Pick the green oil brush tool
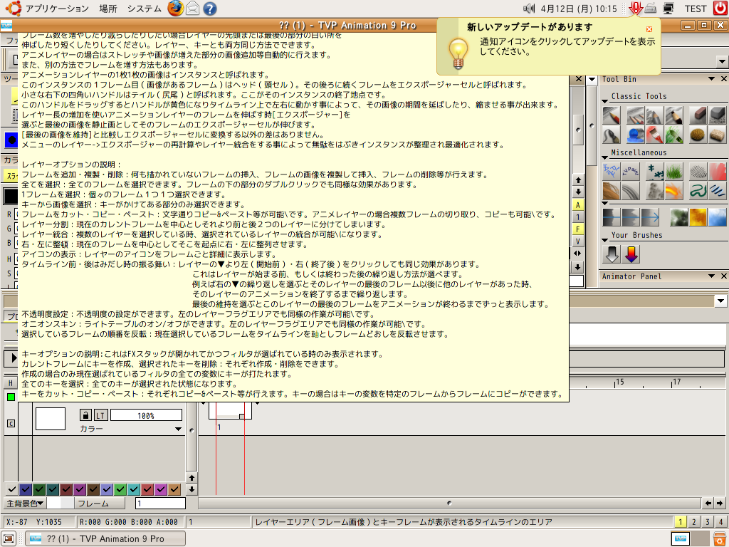This screenshot has width=729, height=547. pyautogui.click(x=673, y=135)
